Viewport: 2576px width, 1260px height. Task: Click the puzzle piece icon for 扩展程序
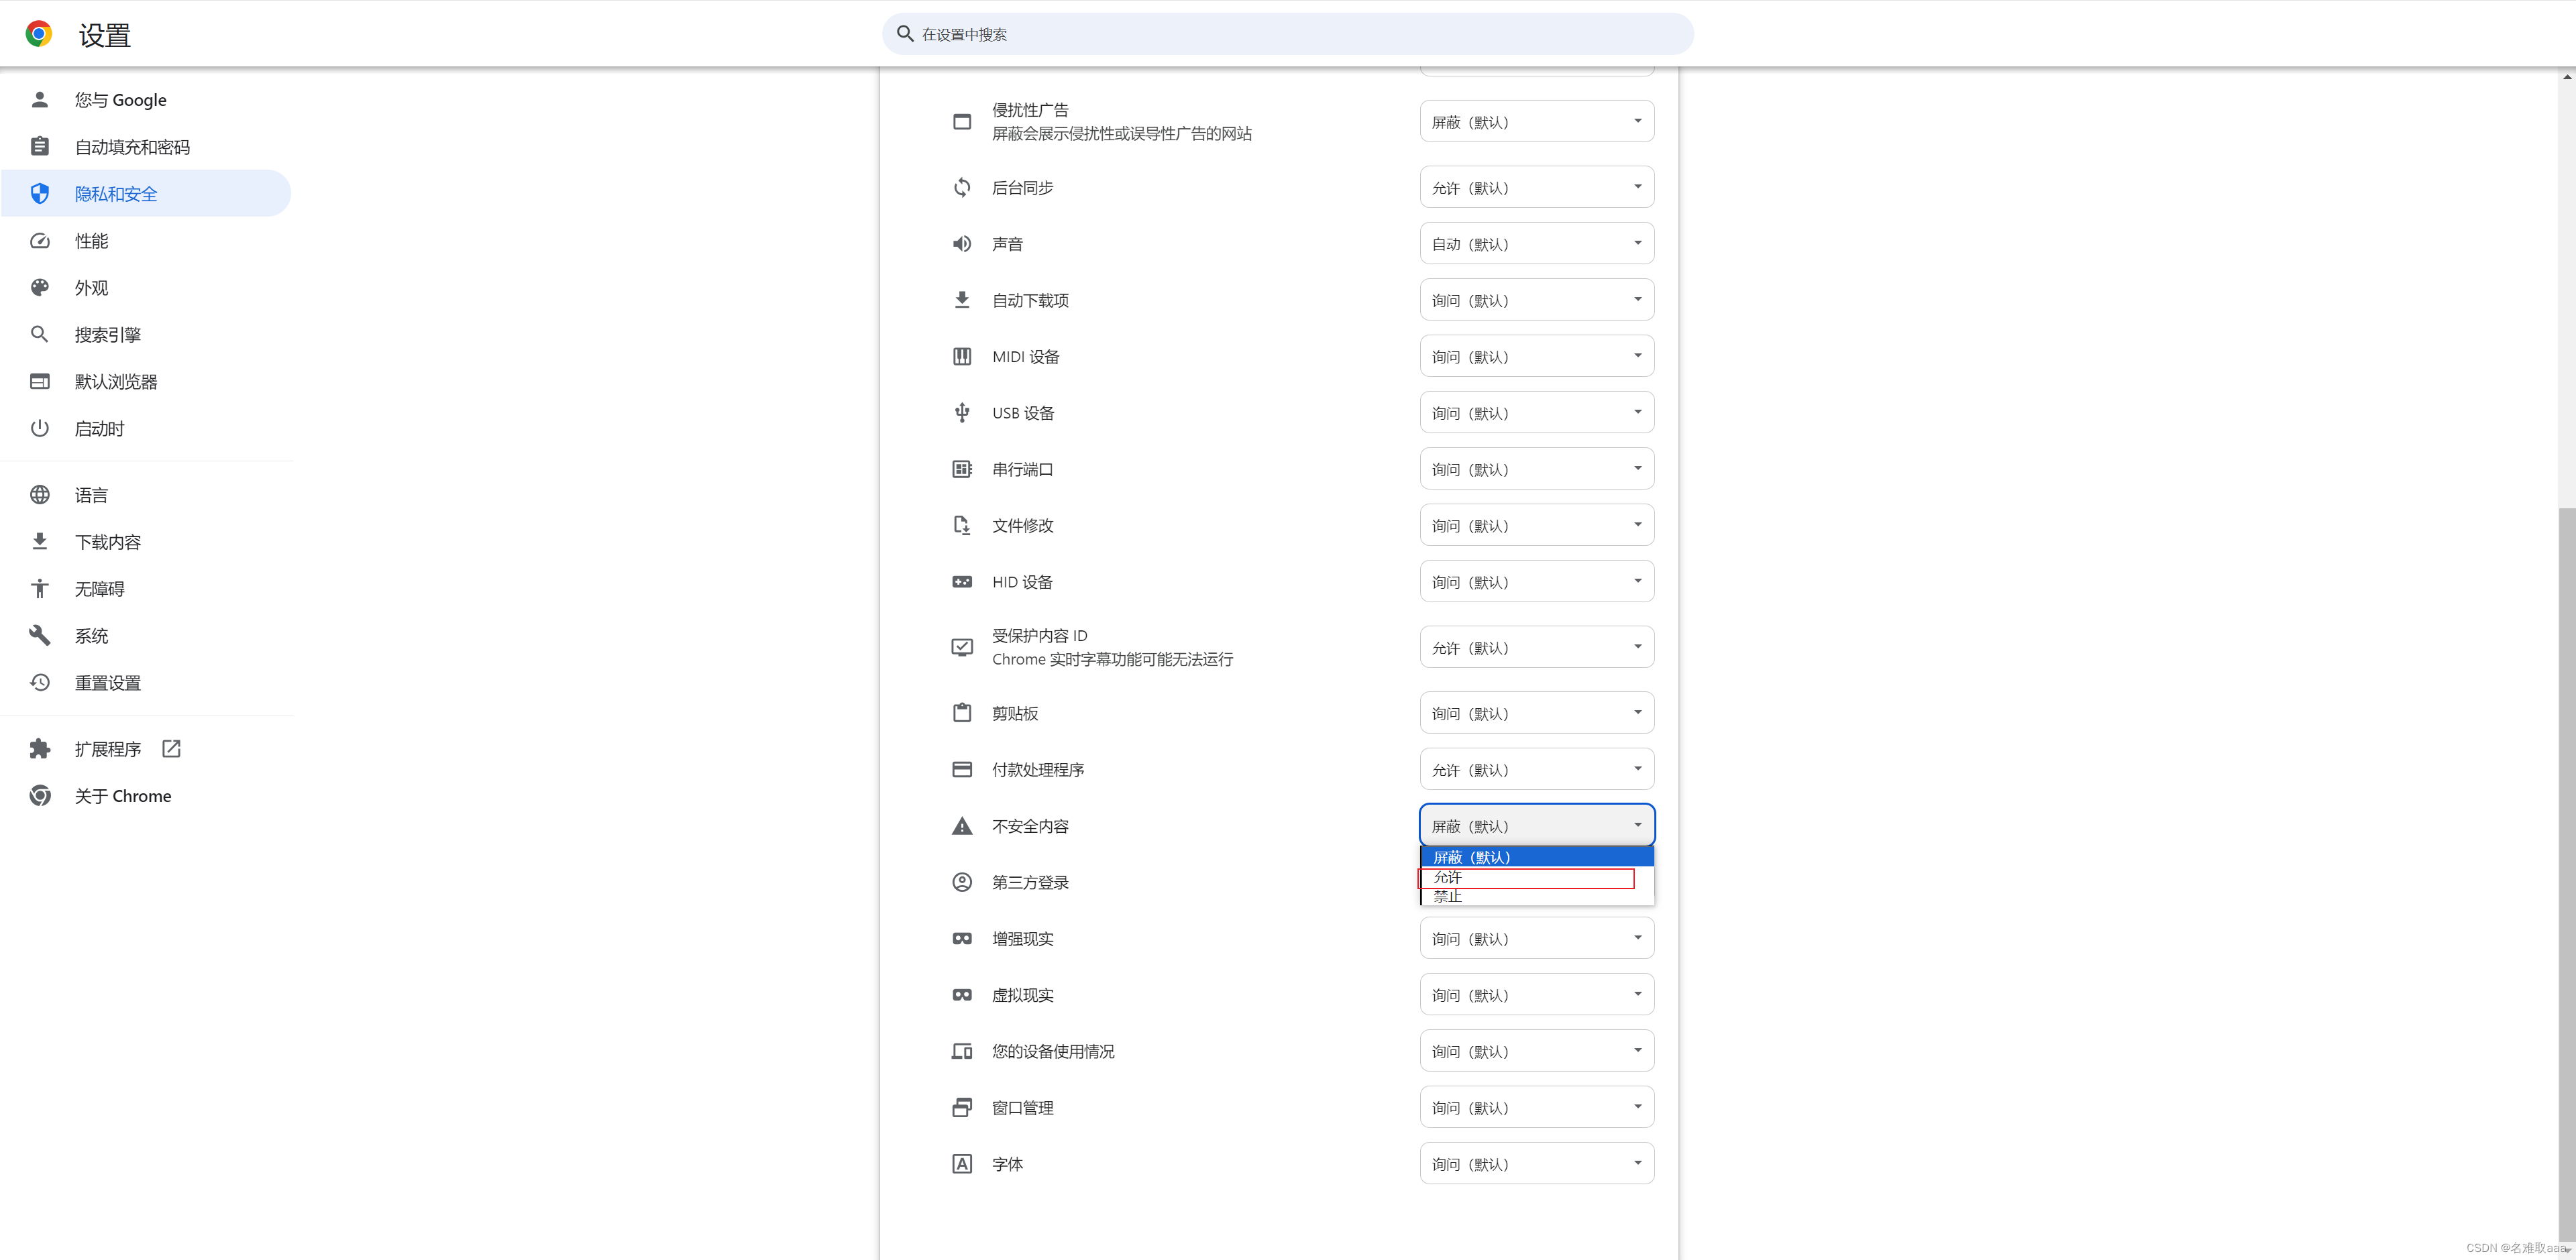pyautogui.click(x=40, y=749)
